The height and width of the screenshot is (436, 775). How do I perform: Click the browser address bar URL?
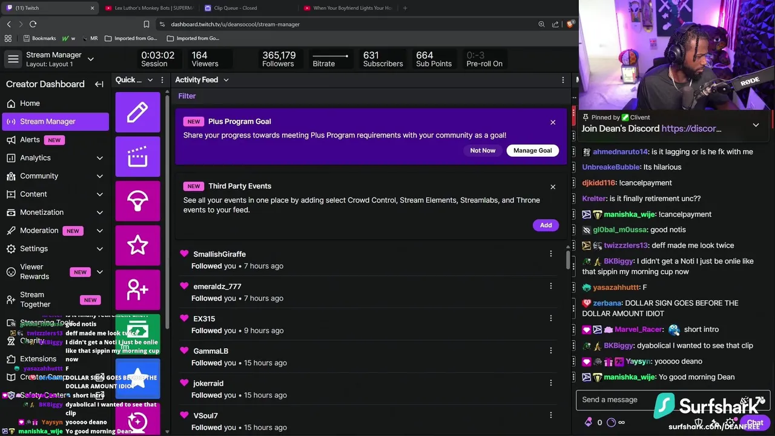[235, 24]
